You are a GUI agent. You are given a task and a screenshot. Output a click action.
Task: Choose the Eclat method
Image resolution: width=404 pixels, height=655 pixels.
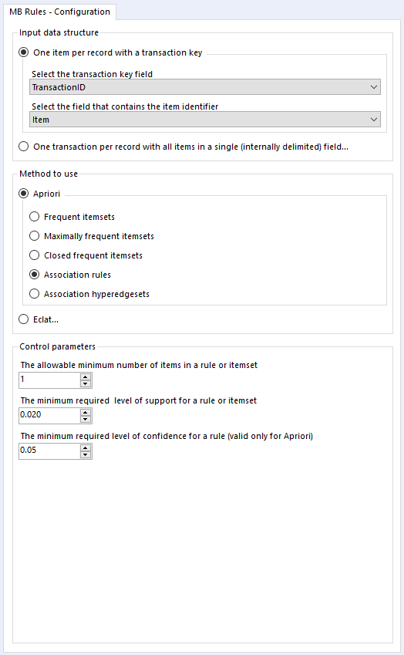click(x=24, y=319)
